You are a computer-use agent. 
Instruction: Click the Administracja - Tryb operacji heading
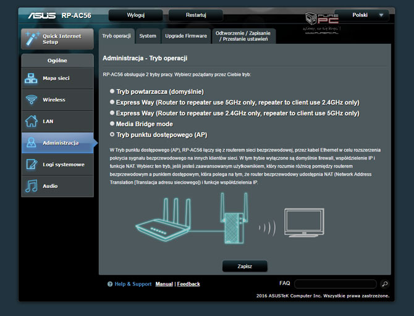click(145, 58)
